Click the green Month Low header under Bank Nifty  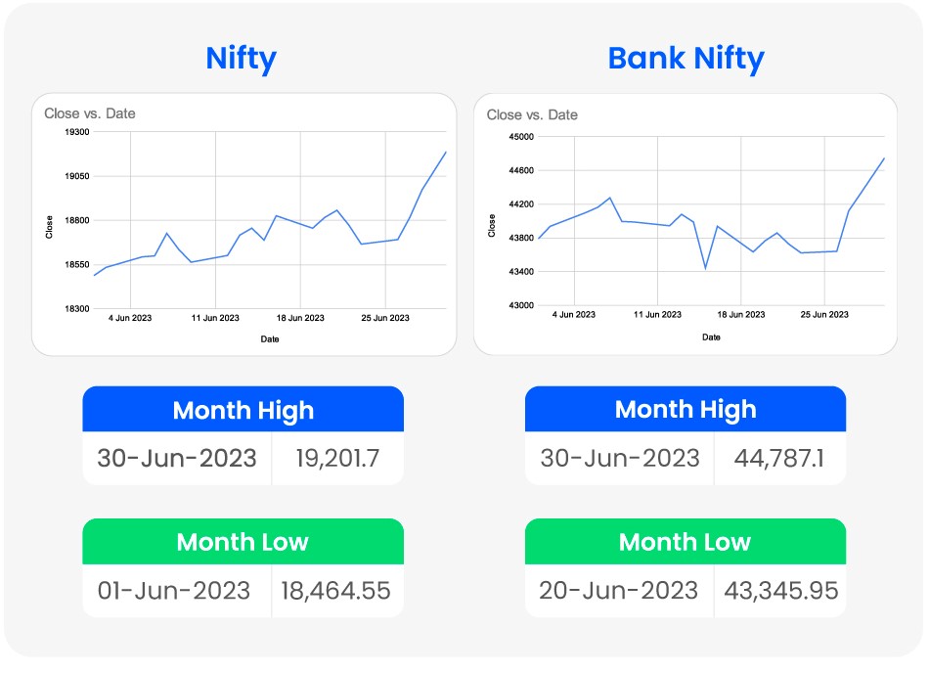686,542
